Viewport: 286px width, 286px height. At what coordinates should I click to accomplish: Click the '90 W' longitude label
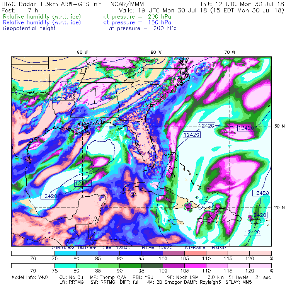[82, 52]
